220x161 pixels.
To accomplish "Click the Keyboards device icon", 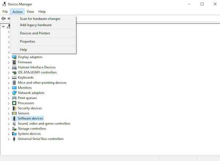I will pos(14,77).
